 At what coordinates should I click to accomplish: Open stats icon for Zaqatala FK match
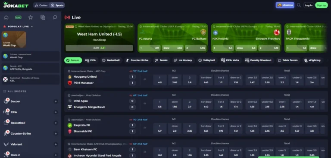145,128
